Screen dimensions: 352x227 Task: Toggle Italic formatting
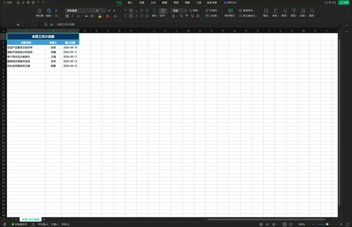(x=72, y=16)
